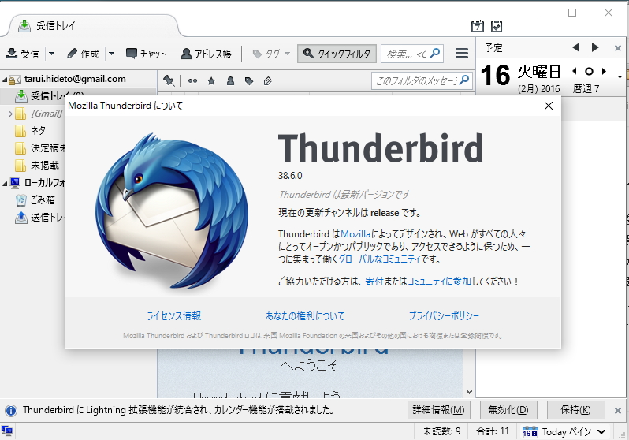This screenshot has width=629, height=440.
Task: Open the calendar tab icon
Action: (478, 26)
